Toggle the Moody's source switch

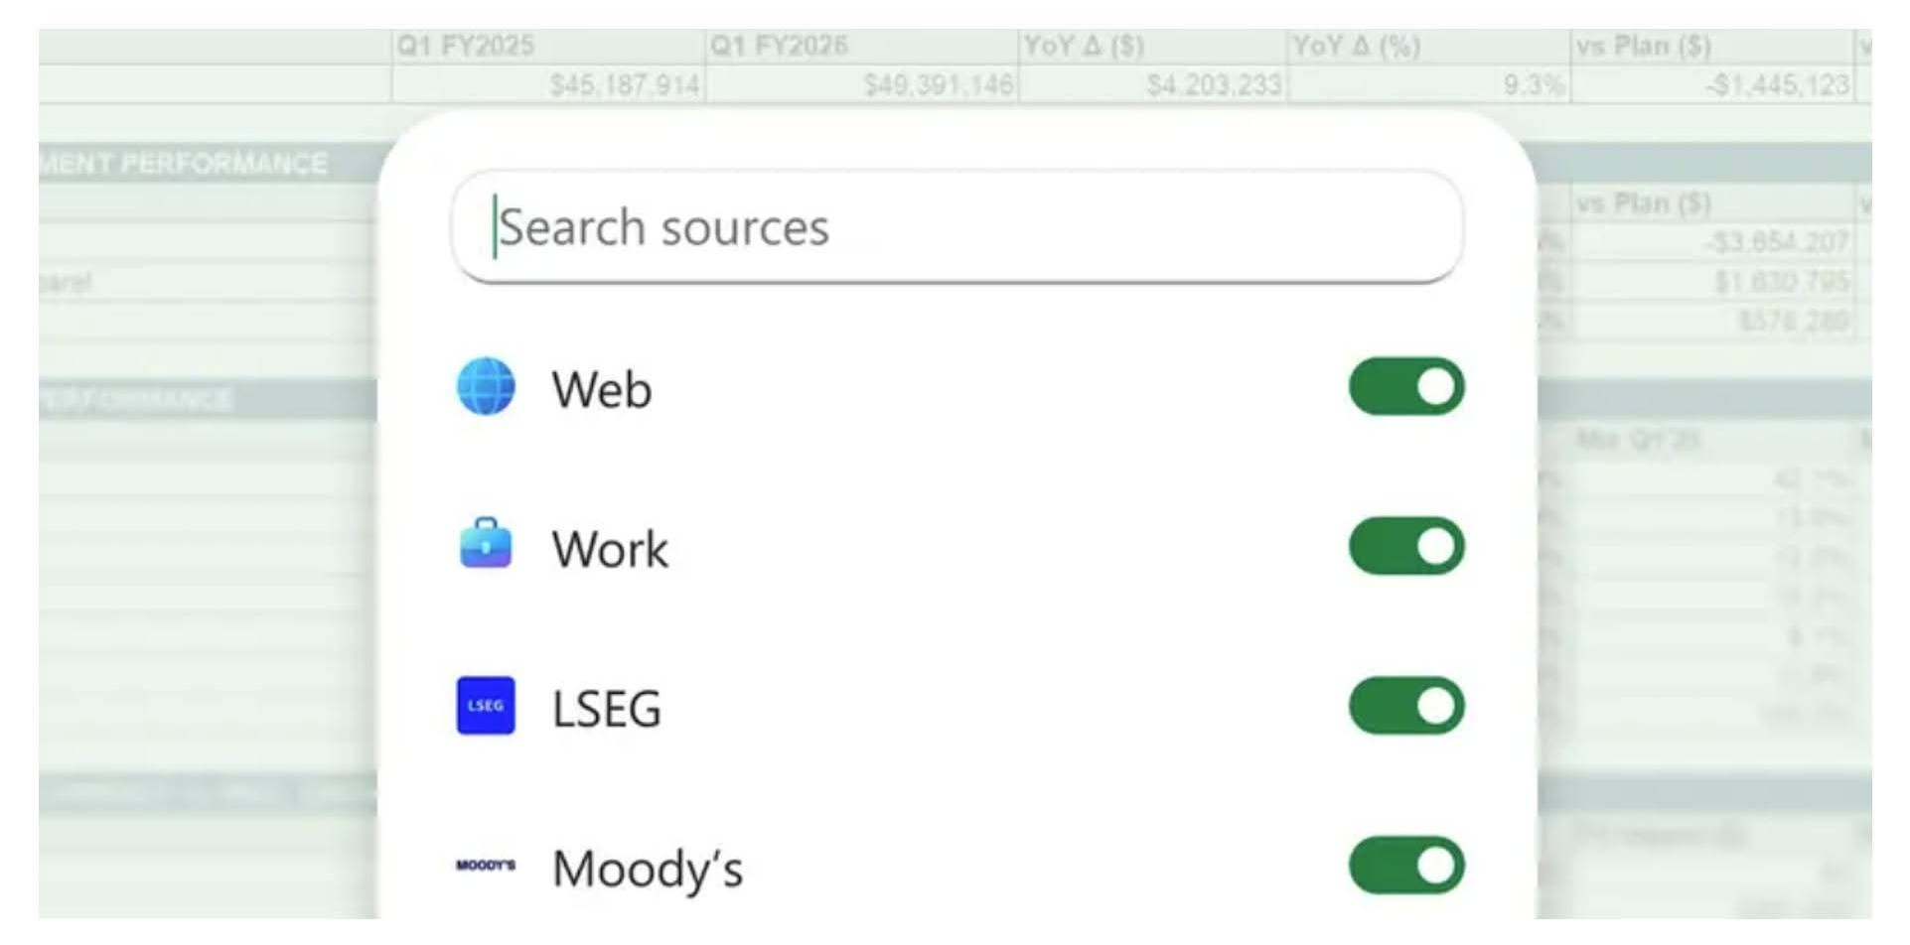[x=1406, y=866]
